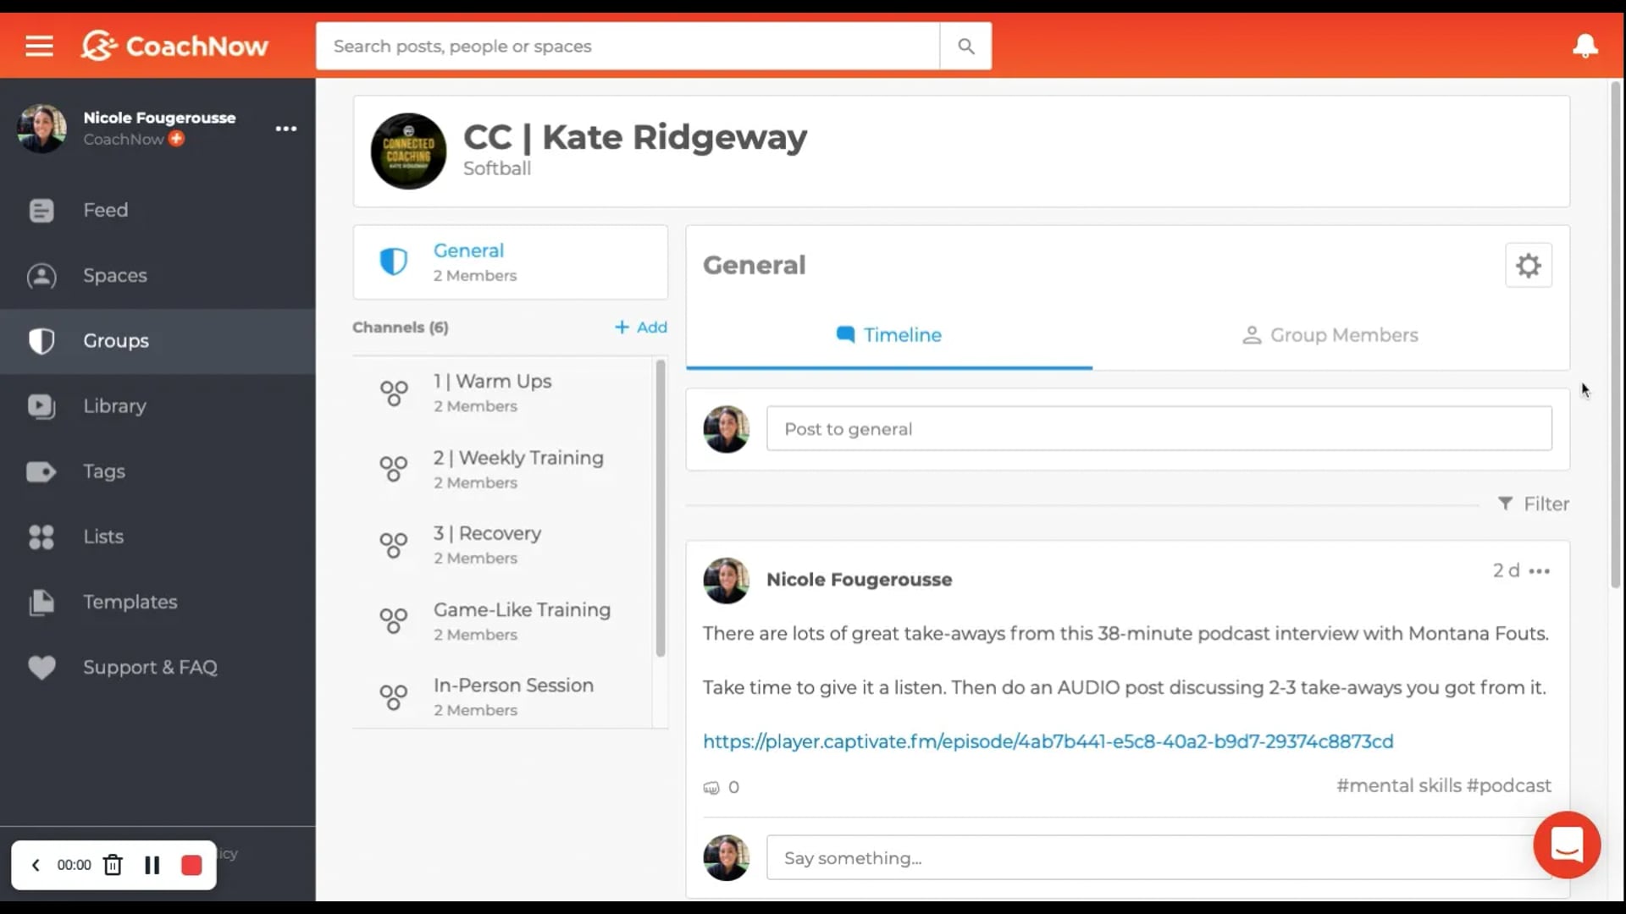Click the Groups shield icon
1626x914 pixels.
click(41, 341)
